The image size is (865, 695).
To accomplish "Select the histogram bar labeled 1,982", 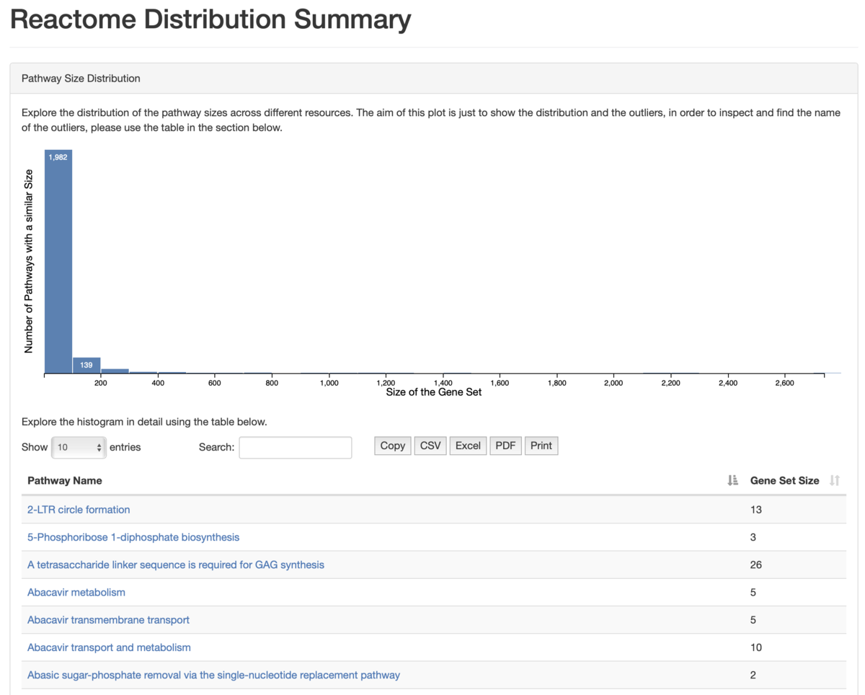I will coord(58,261).
